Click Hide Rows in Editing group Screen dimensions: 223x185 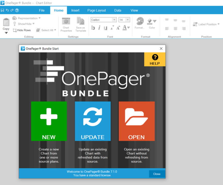coord(22,30)
